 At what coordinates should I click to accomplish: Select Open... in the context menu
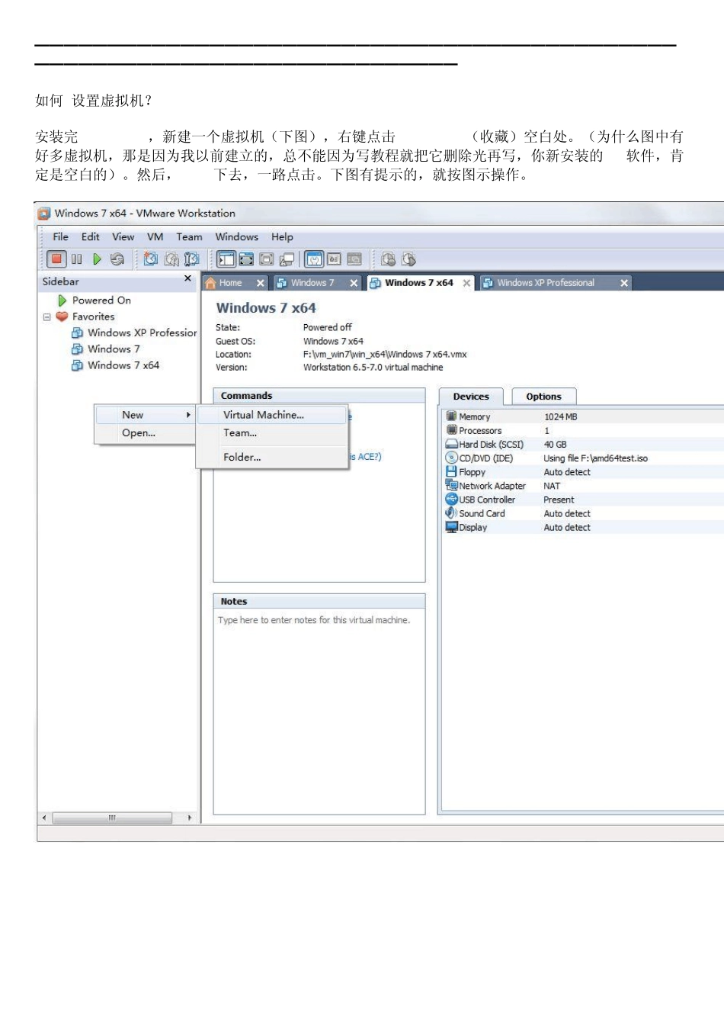click(x=145, y=432)
